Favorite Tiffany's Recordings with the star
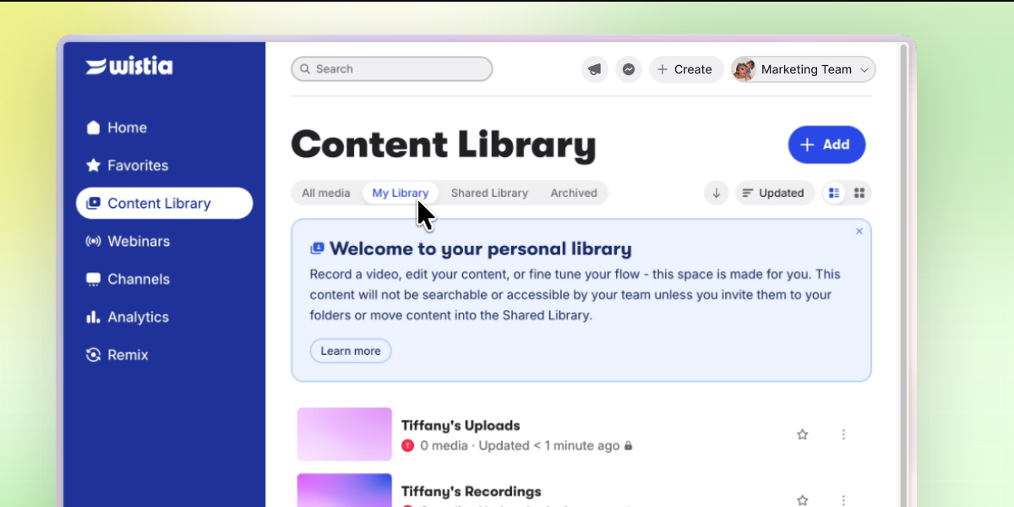This screenshot has height=507, width=1014. click(x=802, y=499)
